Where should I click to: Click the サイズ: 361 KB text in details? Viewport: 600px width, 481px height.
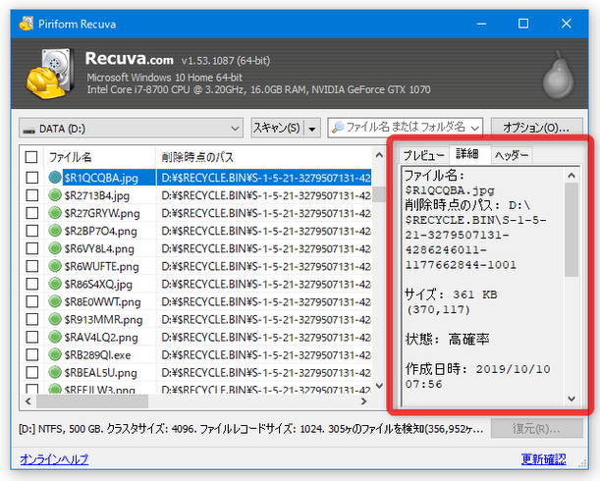[451, 294]
